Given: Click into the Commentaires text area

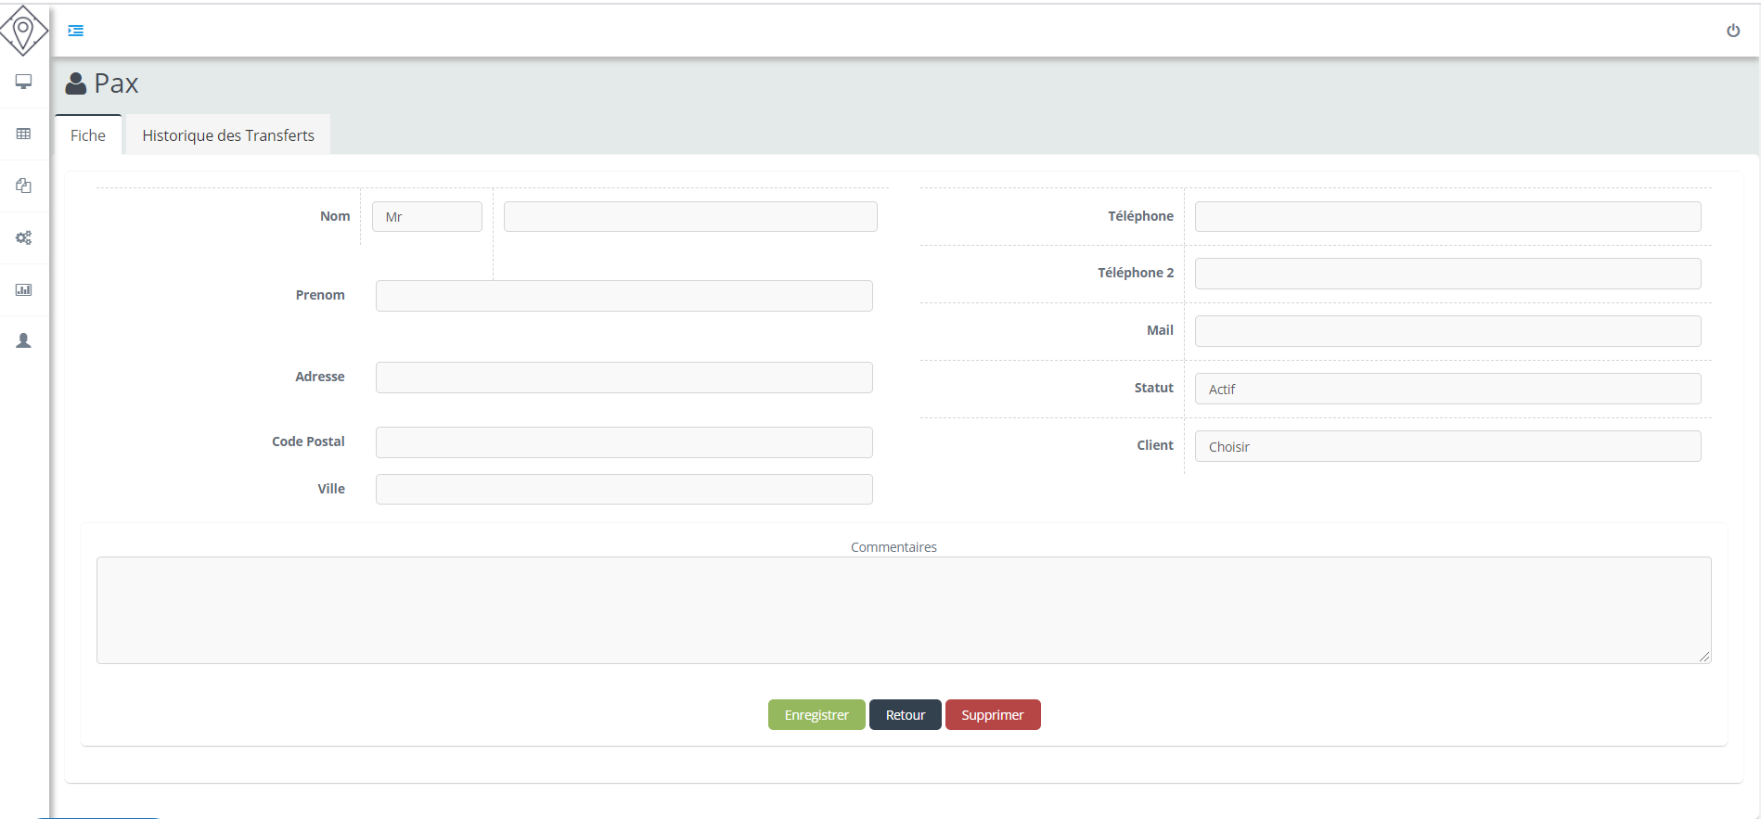Looking at the screenshot, I should [903, 609].
